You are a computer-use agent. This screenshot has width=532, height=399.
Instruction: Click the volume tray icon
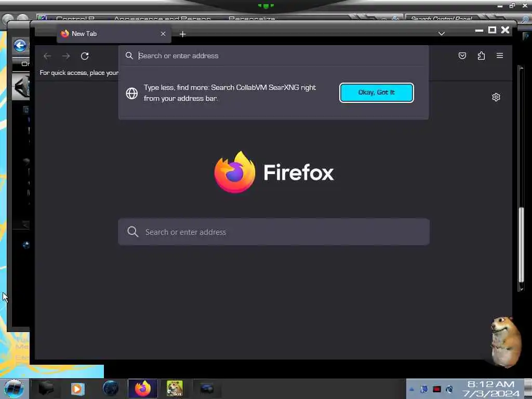[x=449, y=389]
